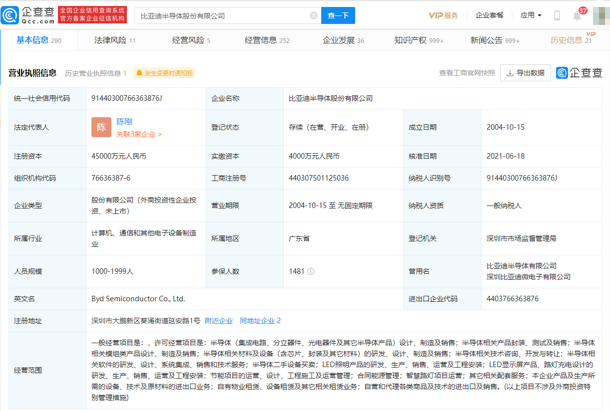This screenshot has height=411, width=610.
Task: Select approval date 2021-06-18
Action: (506, 156)
